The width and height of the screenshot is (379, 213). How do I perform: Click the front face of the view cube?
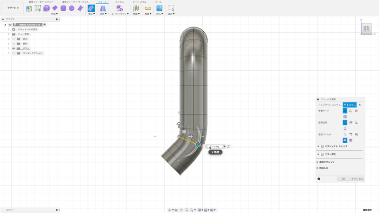click(366, 28)
